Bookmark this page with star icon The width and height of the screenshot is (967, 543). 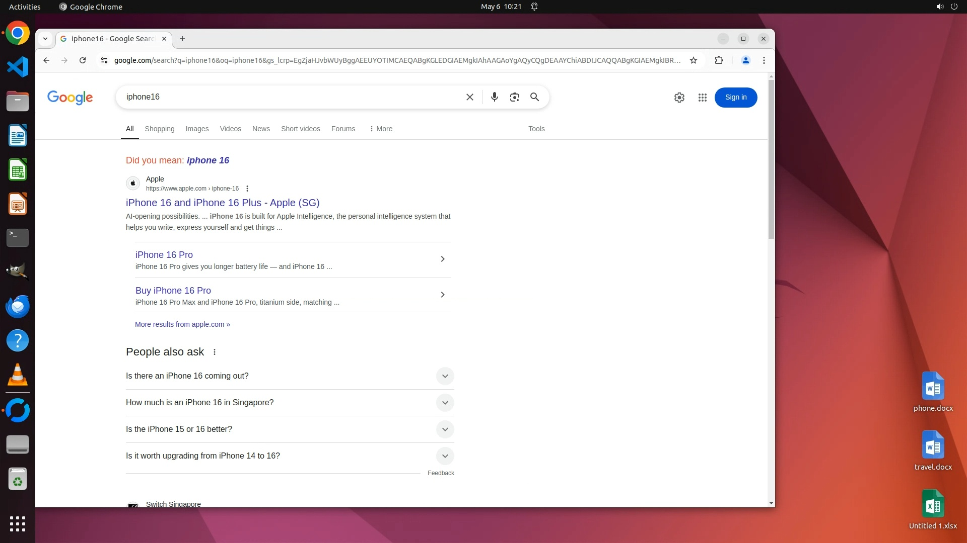tap(693, 60)
